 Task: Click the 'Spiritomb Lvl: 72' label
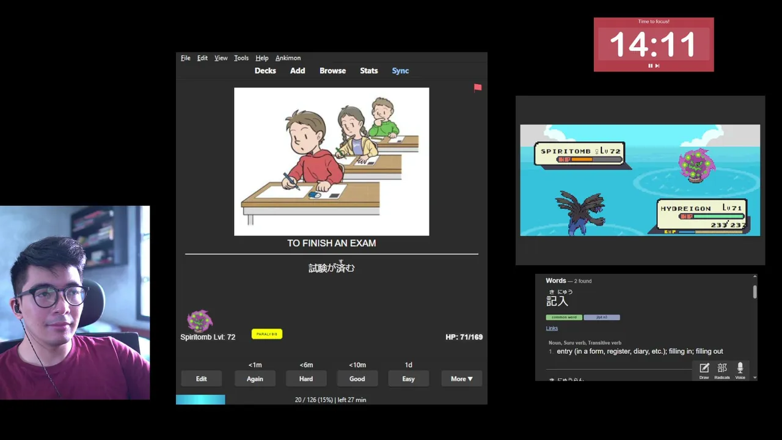(208, 337)
